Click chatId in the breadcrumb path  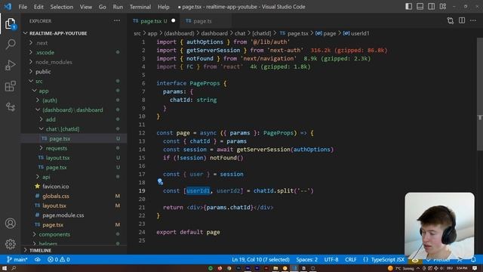[262, 33]
